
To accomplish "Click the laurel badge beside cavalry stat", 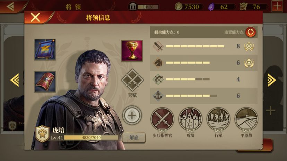I will pos(249,63).
